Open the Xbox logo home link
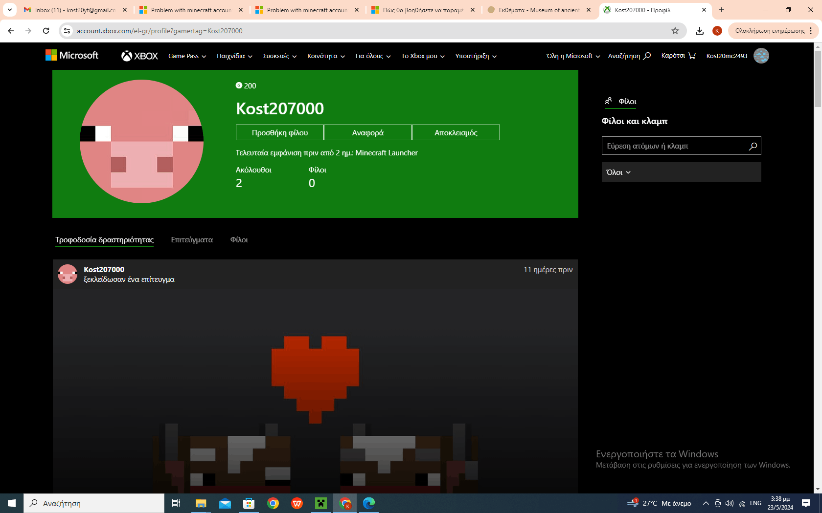 coord(139,56)
